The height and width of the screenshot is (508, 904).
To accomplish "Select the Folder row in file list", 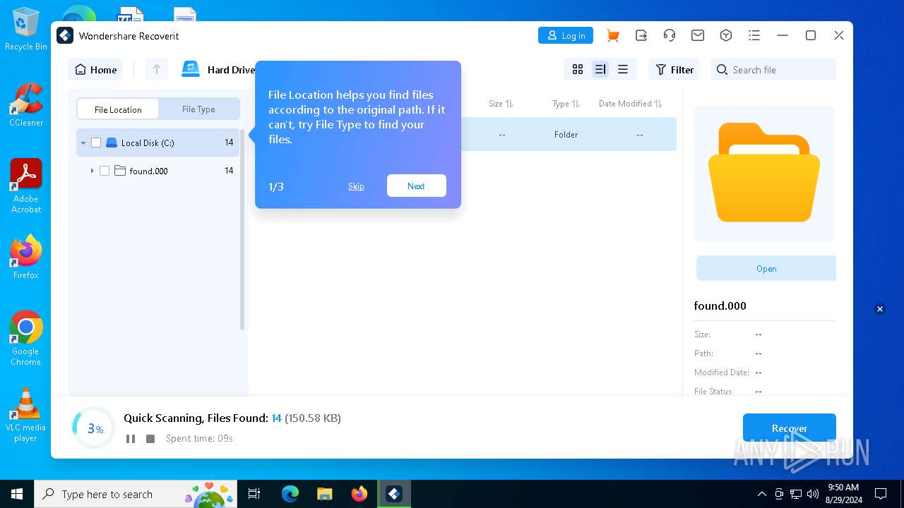I will click(x=569, y=134).
